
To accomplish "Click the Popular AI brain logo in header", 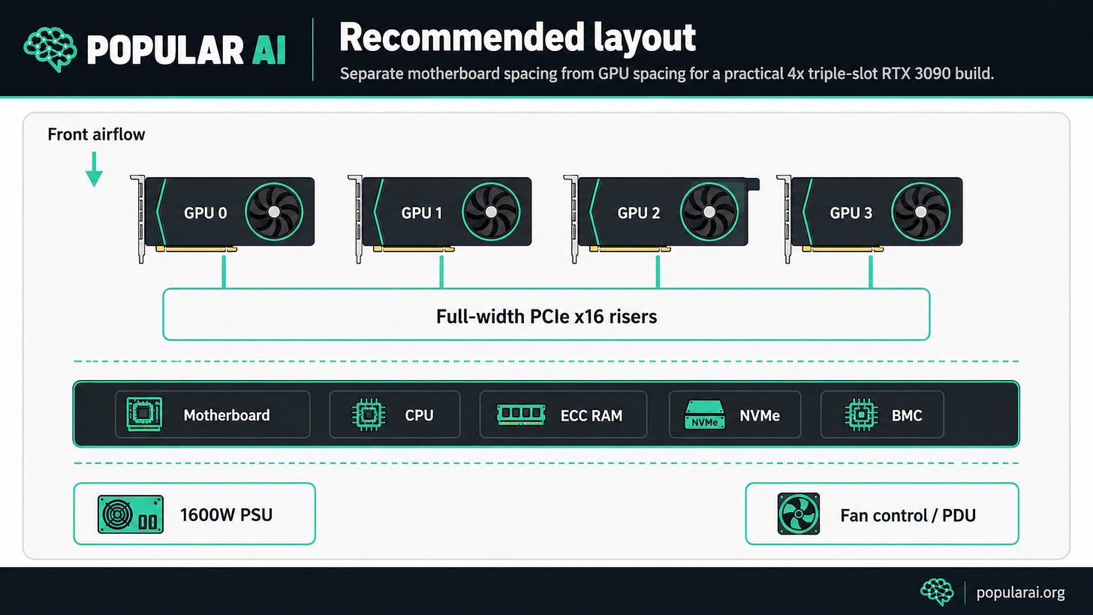I will coord(51,50).
